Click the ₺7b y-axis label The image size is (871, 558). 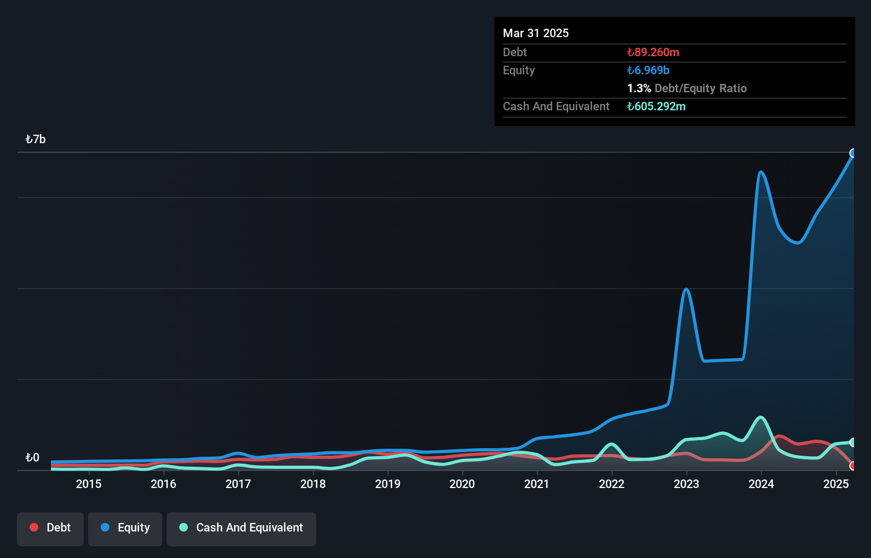(36, 139)
